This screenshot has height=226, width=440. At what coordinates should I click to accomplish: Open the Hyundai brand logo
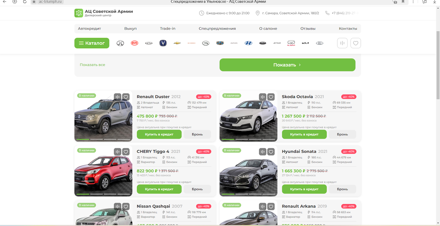(248, 43)
